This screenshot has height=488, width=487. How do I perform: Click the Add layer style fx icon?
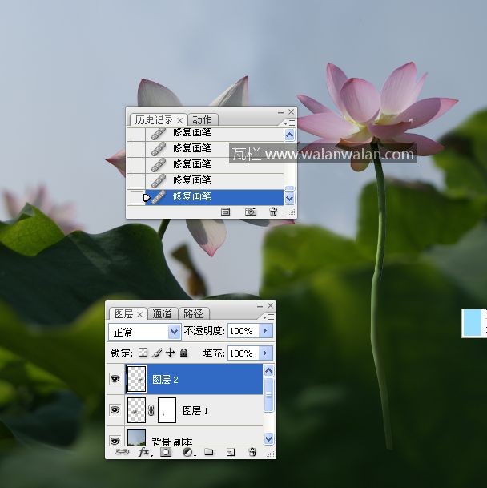144,452
